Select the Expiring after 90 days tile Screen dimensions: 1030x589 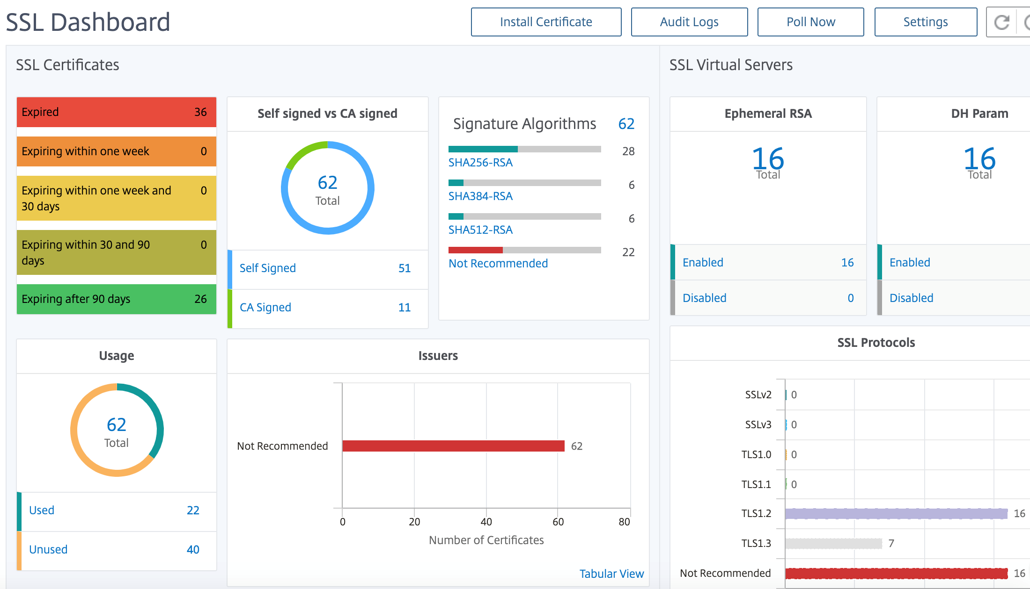[116, 299]
